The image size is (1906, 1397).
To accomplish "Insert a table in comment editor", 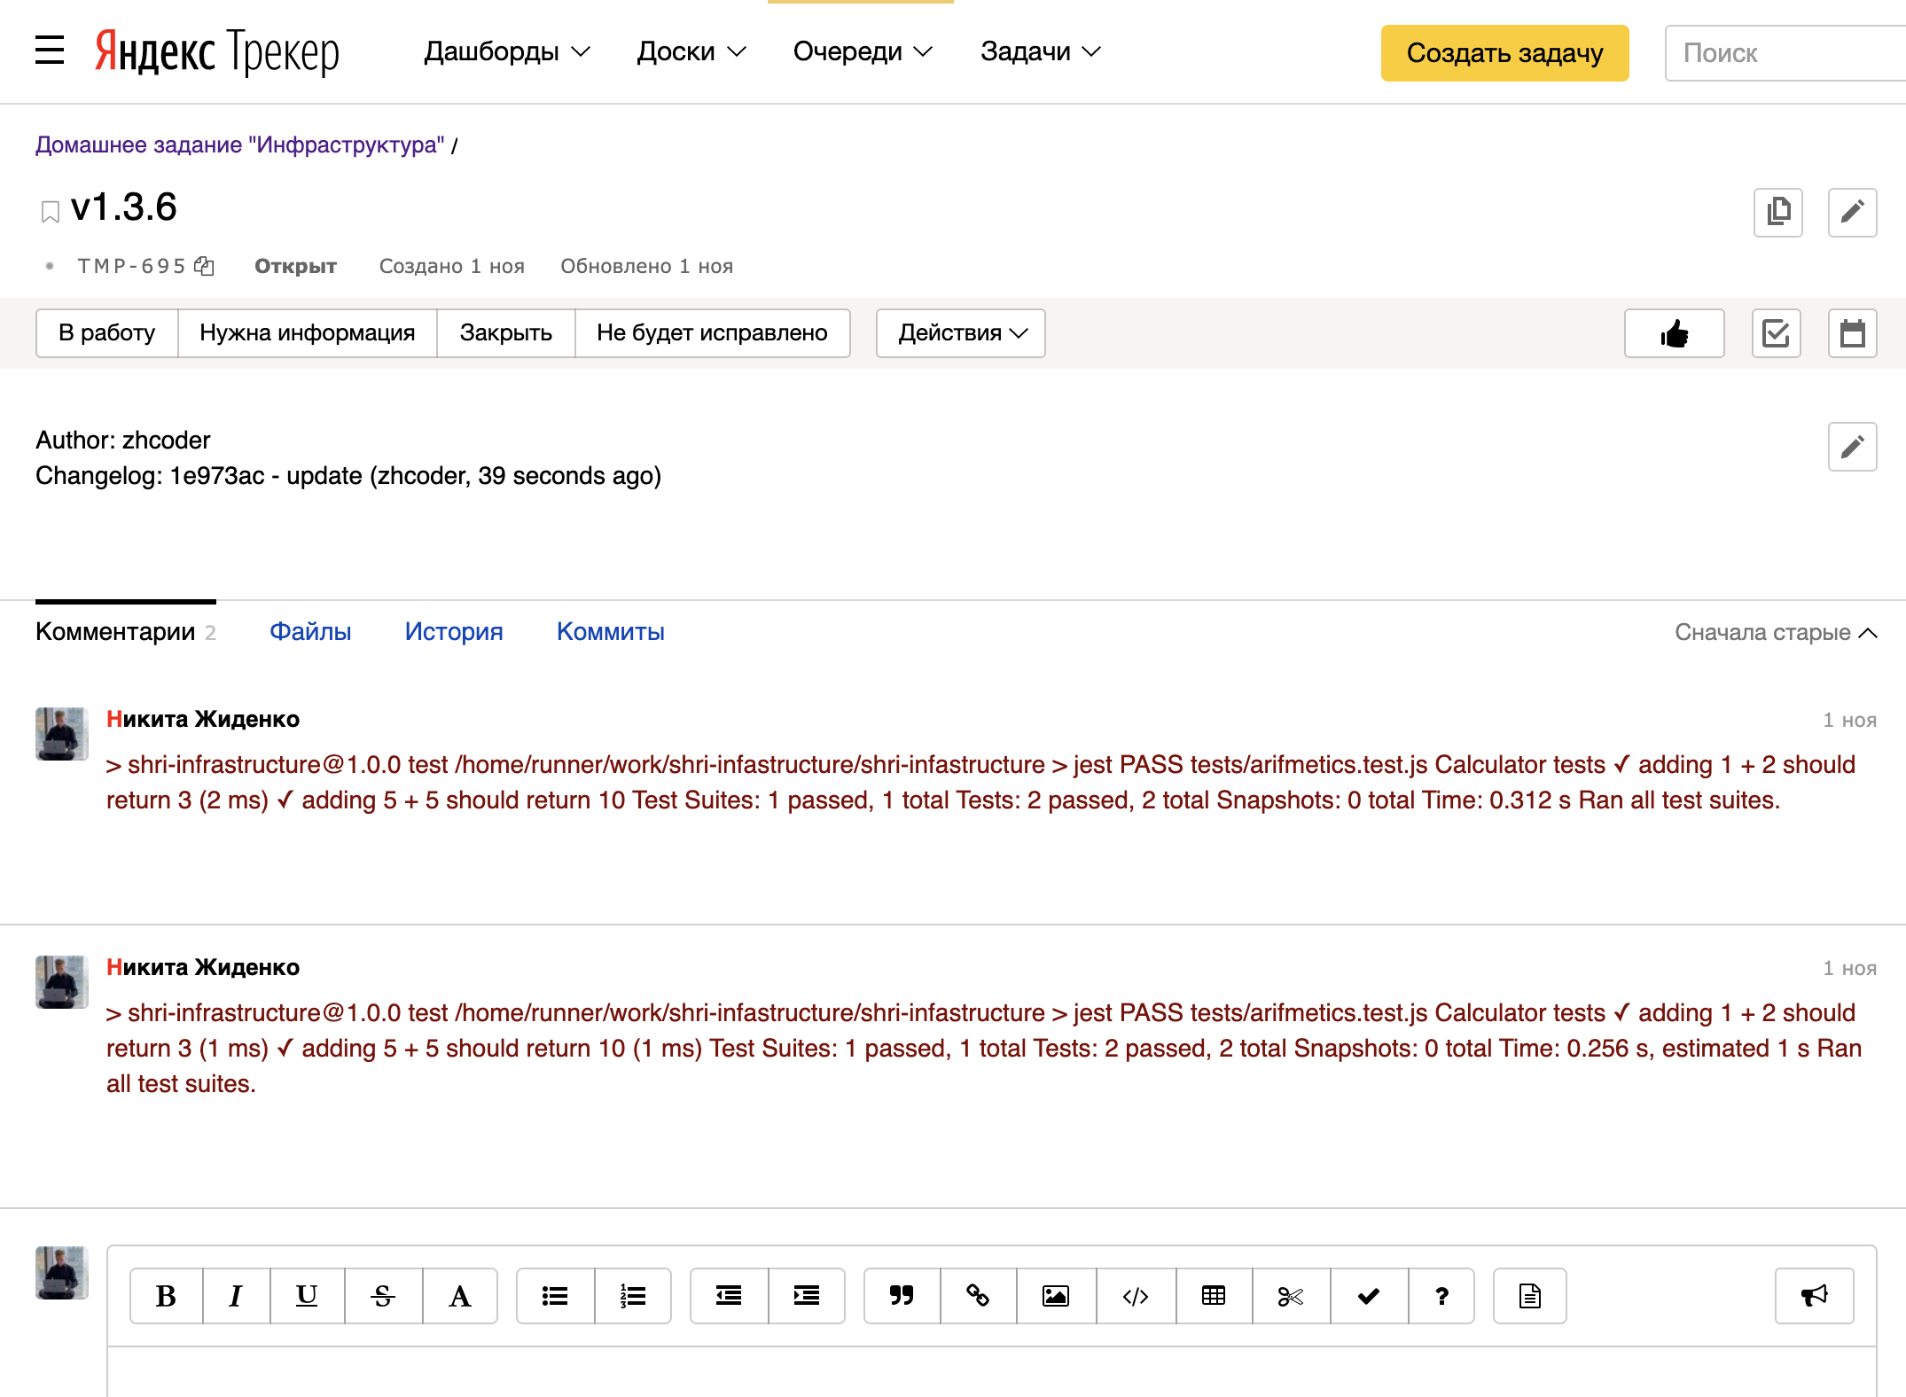I will point(1213,1296).
